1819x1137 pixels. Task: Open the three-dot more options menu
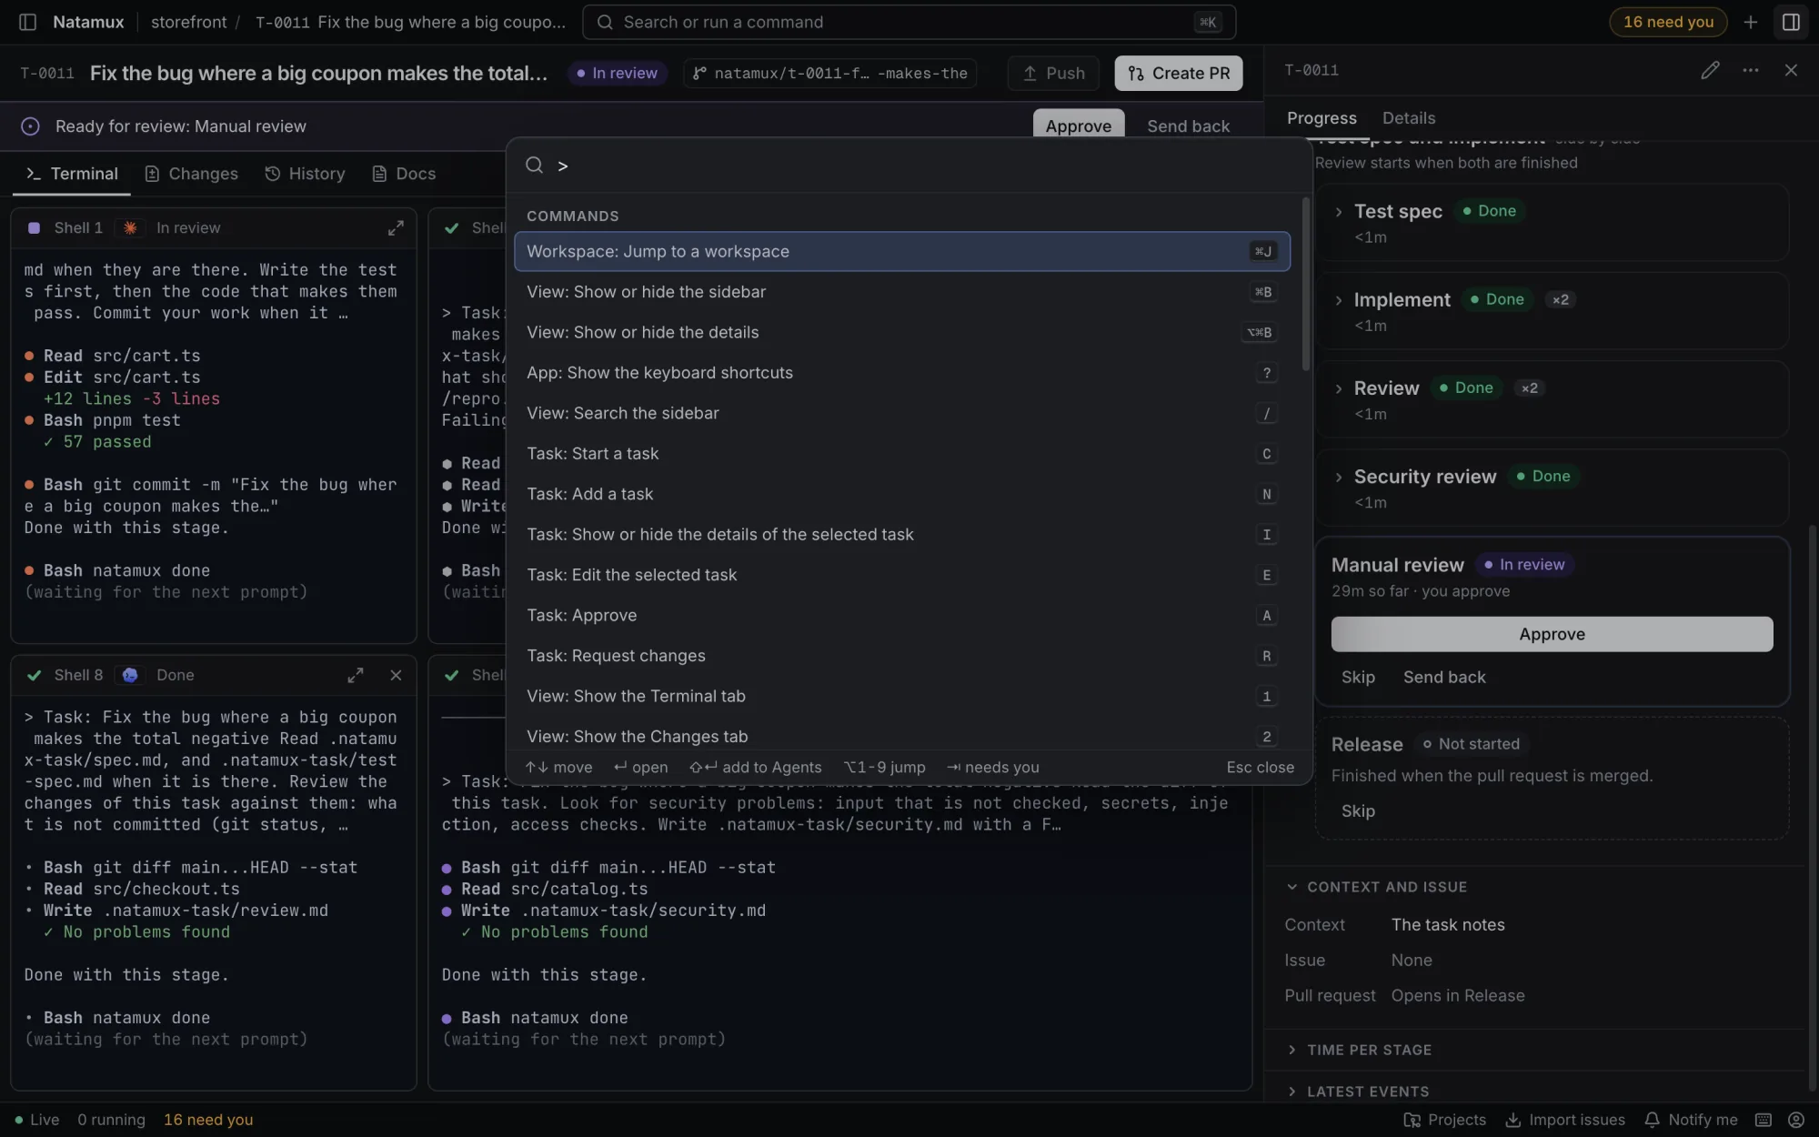click(x=1751, y=70)
